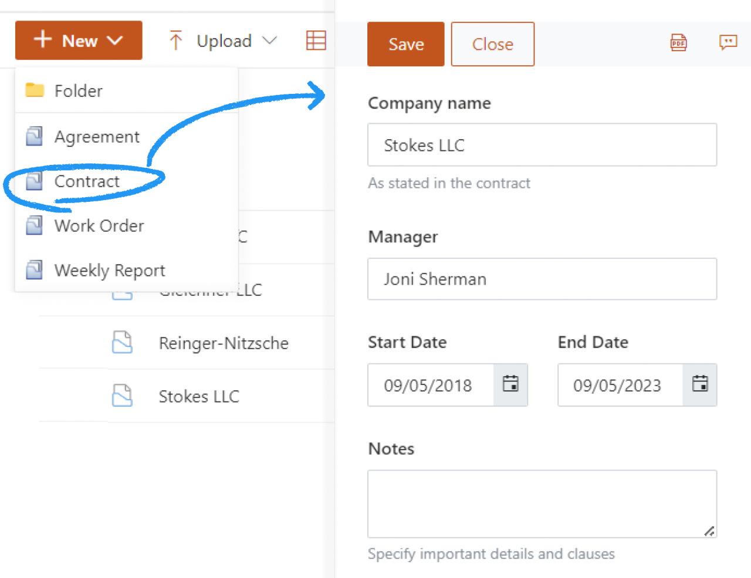751x578 pixels.
Task: Open the End Date calendar picker icon
Action: (x=699, y=384)
